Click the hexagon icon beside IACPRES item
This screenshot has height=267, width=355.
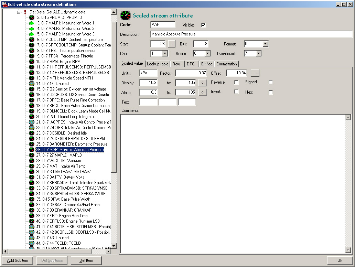[x=32, y=122]
